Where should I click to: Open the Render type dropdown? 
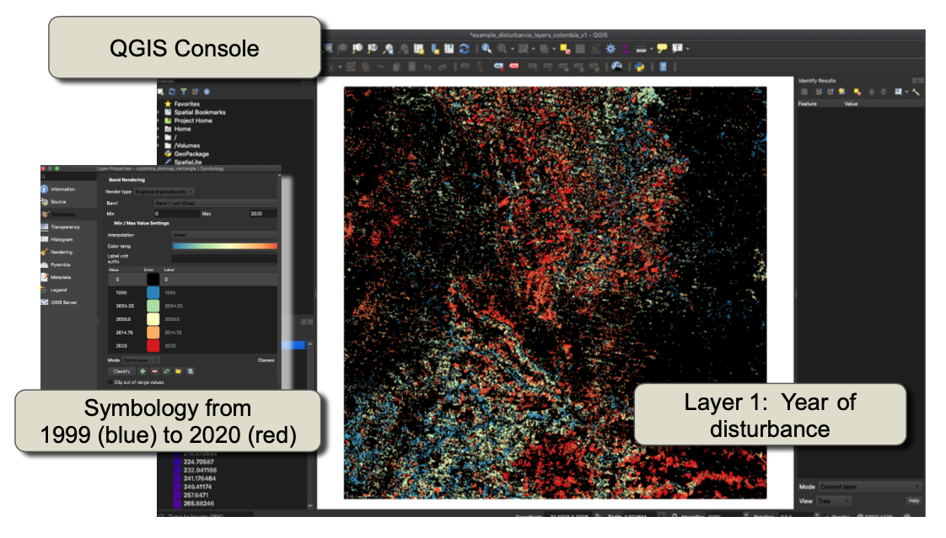(x=164, y=192)
